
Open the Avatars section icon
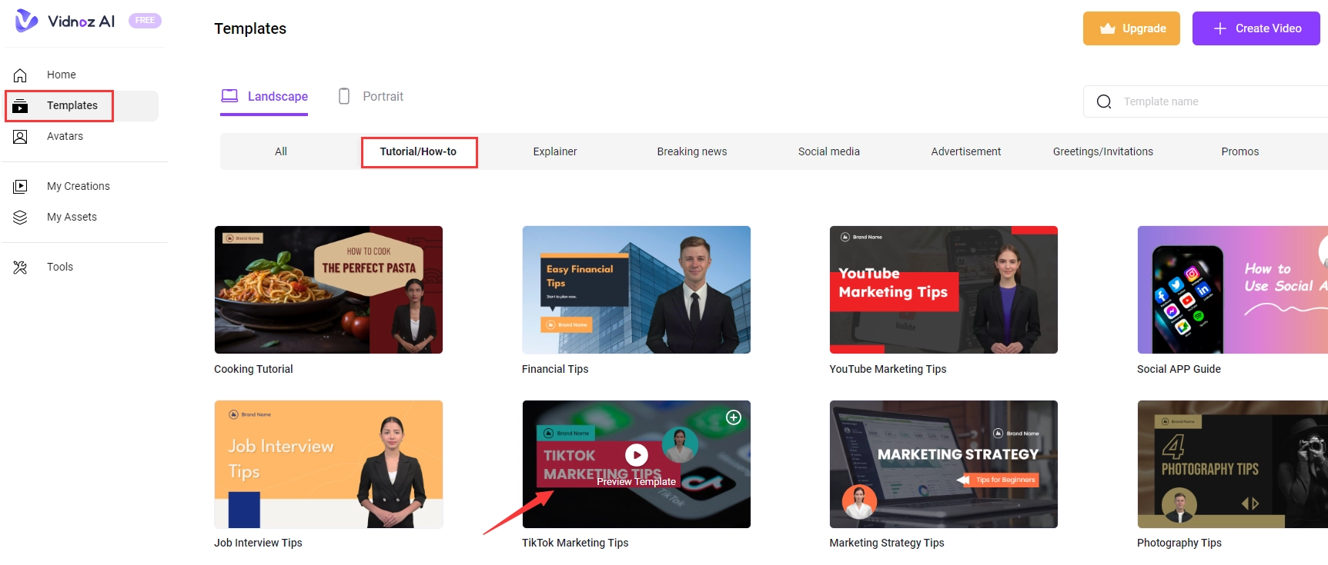click(21, 137)
